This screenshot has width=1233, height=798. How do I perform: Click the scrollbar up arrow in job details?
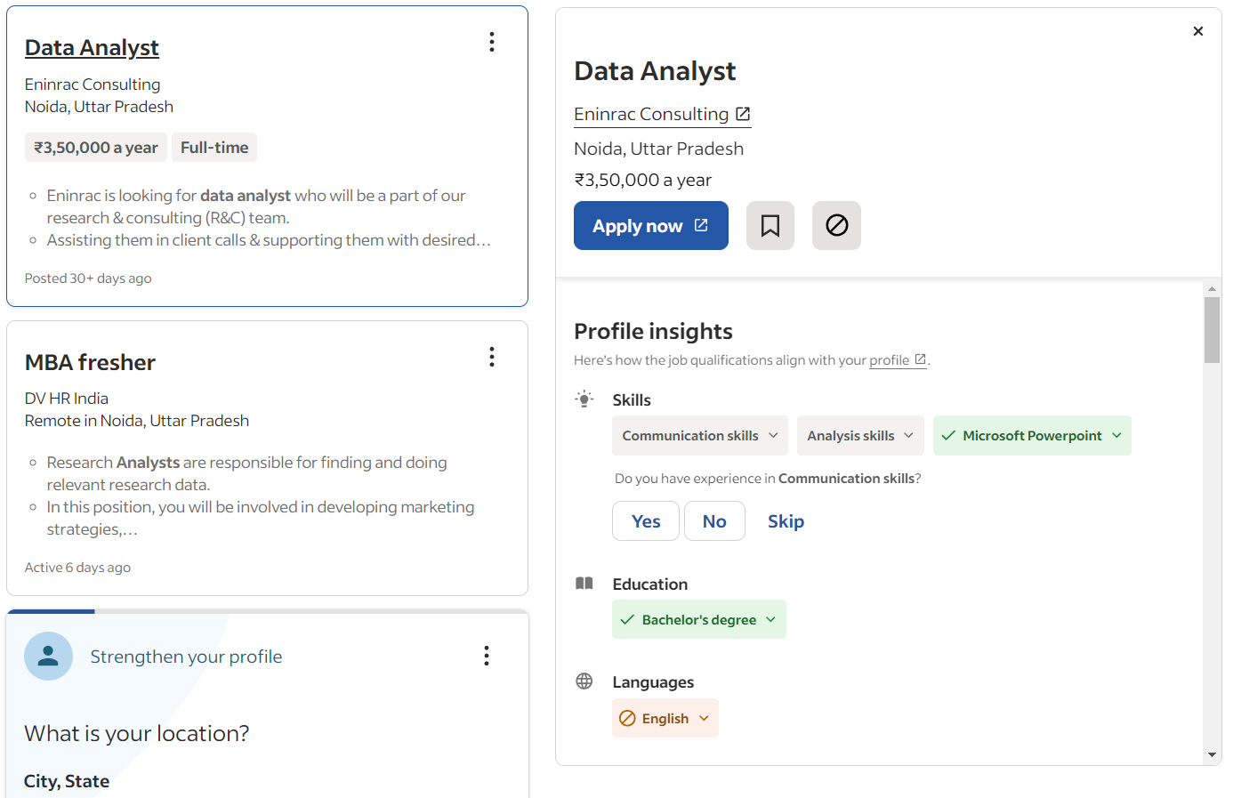tap(1212, 289)
